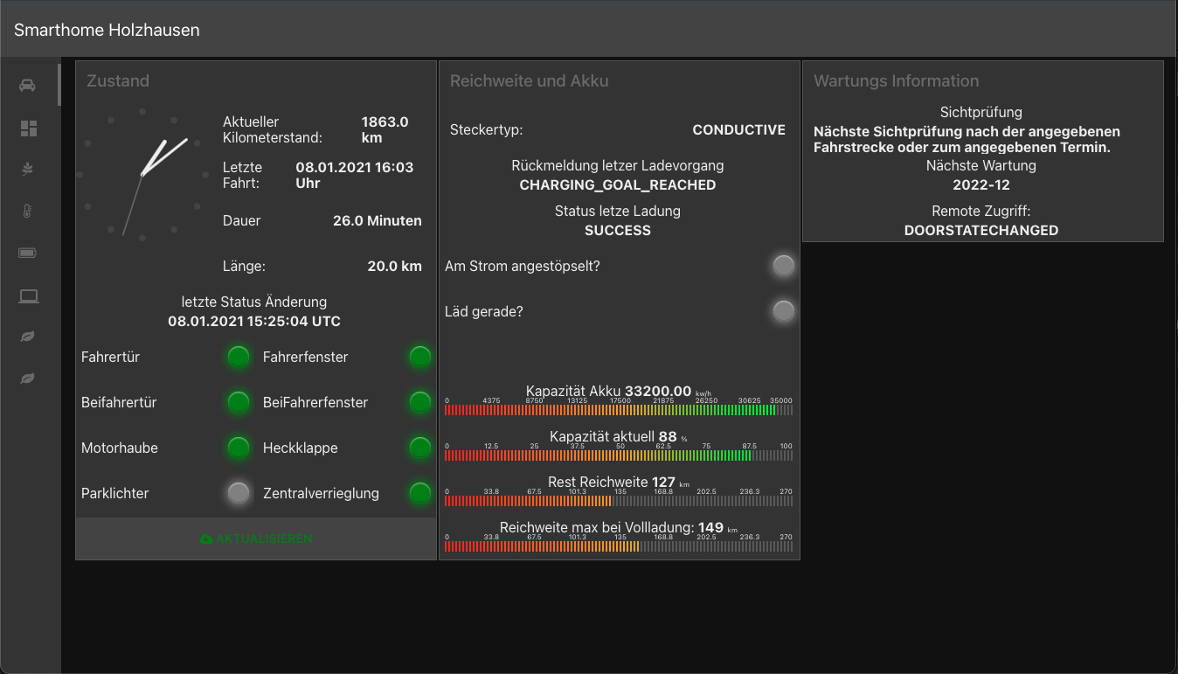Select the battery icon in the sidebar
This screenshot has height=674, width=1178.
coord(28,253)
